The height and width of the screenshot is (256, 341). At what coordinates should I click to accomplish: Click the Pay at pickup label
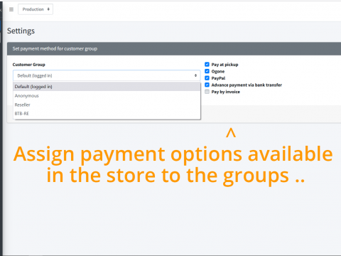click(x=224, y=65)
